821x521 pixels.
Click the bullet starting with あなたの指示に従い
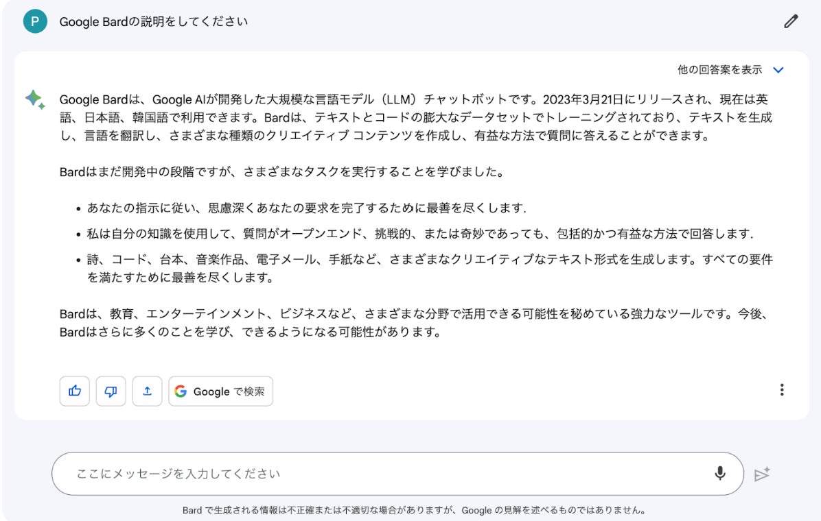pos(306,208)
